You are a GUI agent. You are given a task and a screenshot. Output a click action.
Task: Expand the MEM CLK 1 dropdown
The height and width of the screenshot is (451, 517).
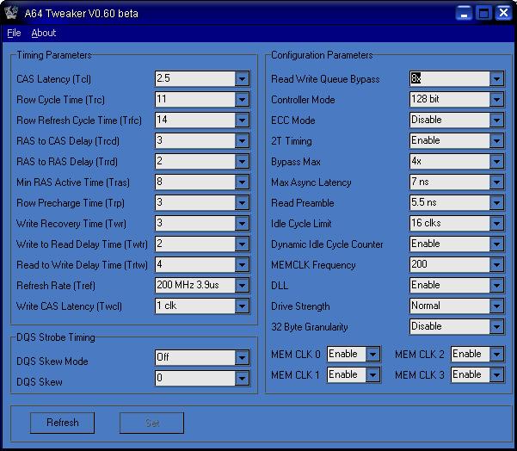point(373,374)
